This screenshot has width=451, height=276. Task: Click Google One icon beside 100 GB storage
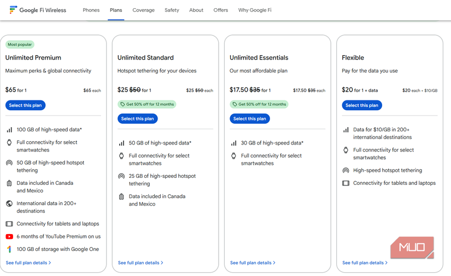(x=9, y=249)
